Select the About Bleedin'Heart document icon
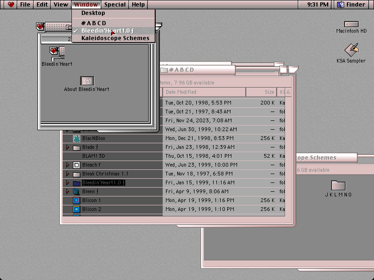374x280 pixels. (87, 81)
